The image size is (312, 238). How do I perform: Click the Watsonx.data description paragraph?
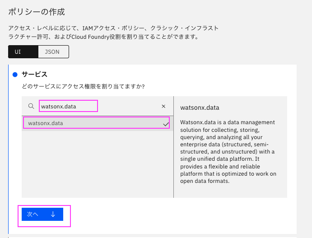click(228, 152)
